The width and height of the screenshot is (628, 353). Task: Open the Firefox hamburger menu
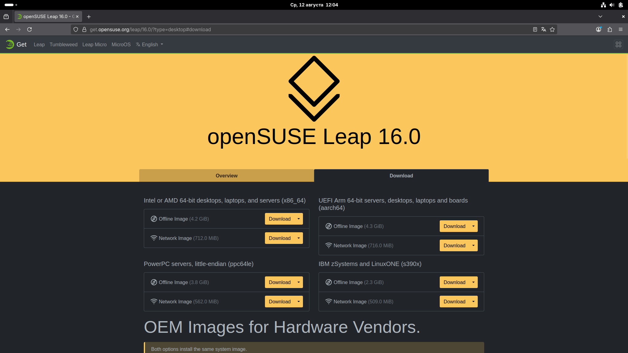[x=621, y=29]
